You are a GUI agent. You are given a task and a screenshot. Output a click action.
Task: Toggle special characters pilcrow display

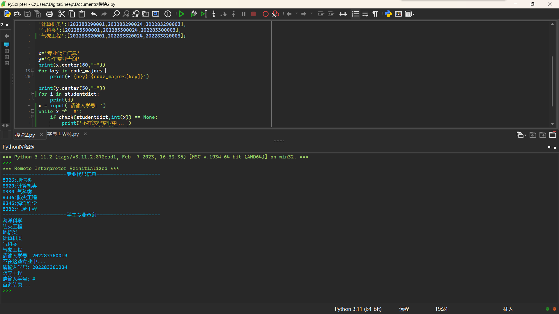tap(375, 14)
